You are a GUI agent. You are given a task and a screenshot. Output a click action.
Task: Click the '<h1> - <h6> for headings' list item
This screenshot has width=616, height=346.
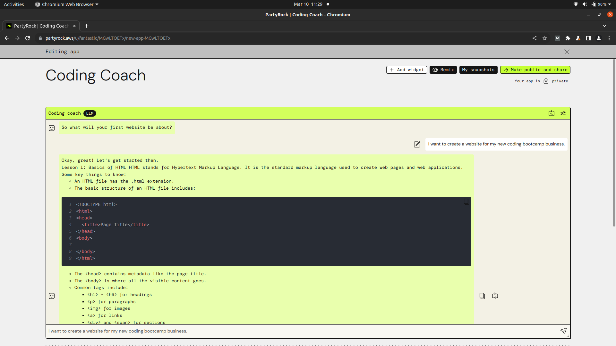click(x=119, y=295)
